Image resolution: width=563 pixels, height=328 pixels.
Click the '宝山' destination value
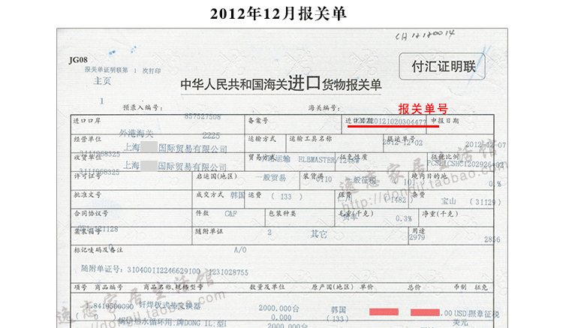point(448,201)
